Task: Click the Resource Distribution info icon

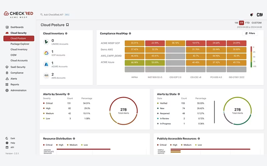Action: 74,138
